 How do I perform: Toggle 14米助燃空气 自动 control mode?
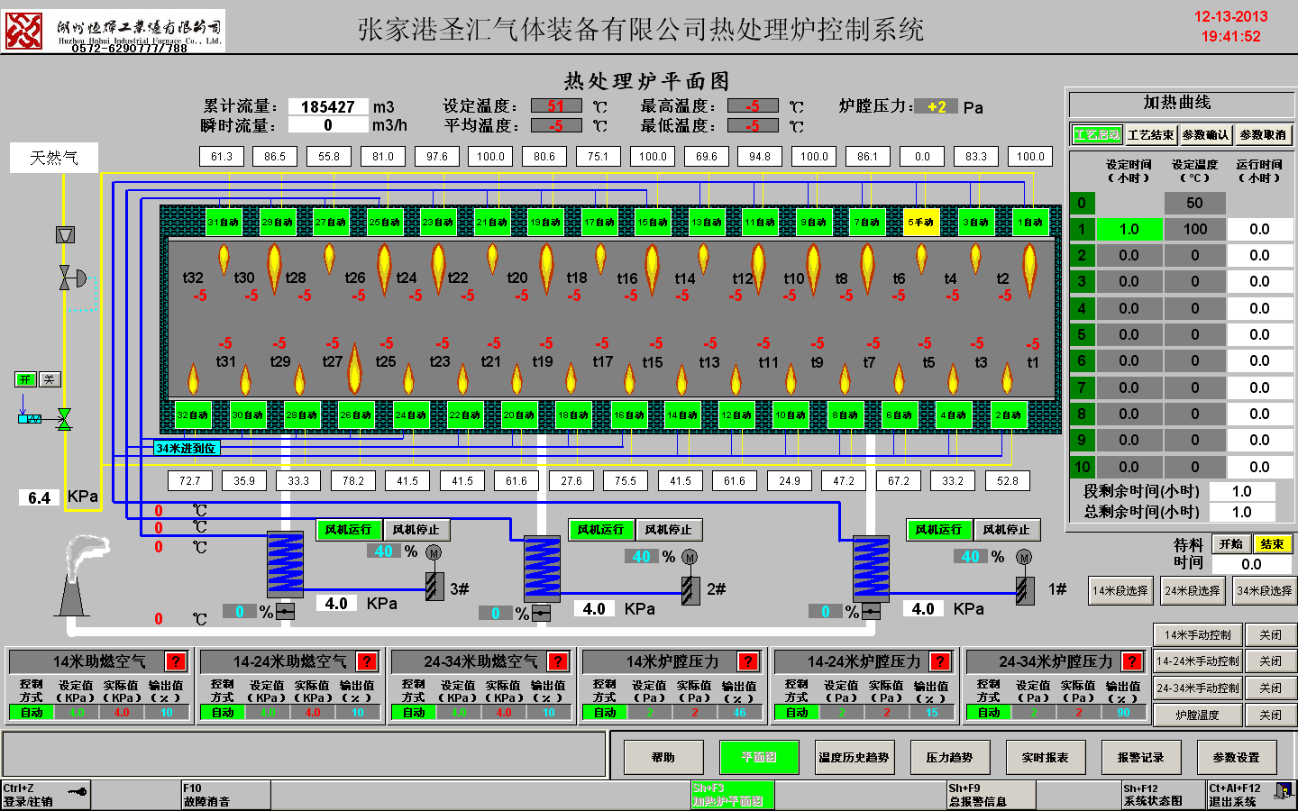click(32, 712)
